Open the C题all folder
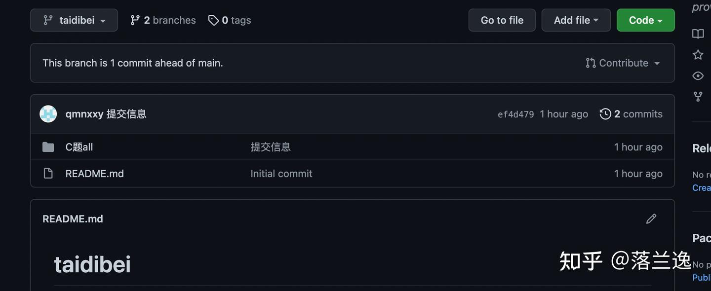 (79, 146)
